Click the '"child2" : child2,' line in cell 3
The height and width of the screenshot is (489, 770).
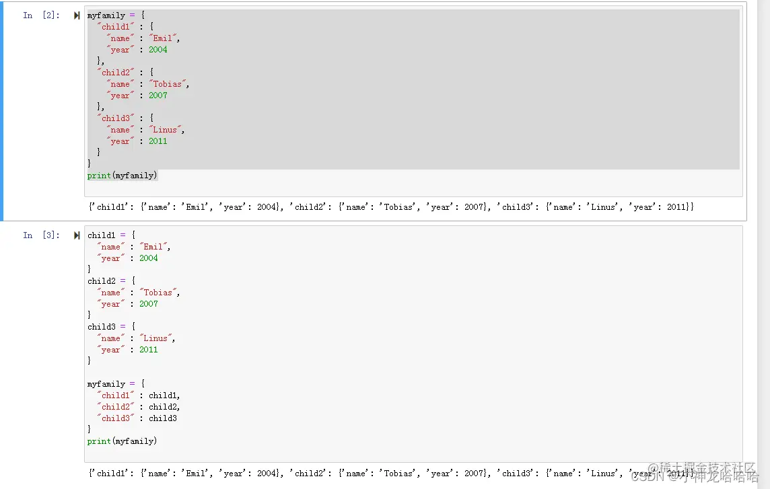[x=139, y=407]
